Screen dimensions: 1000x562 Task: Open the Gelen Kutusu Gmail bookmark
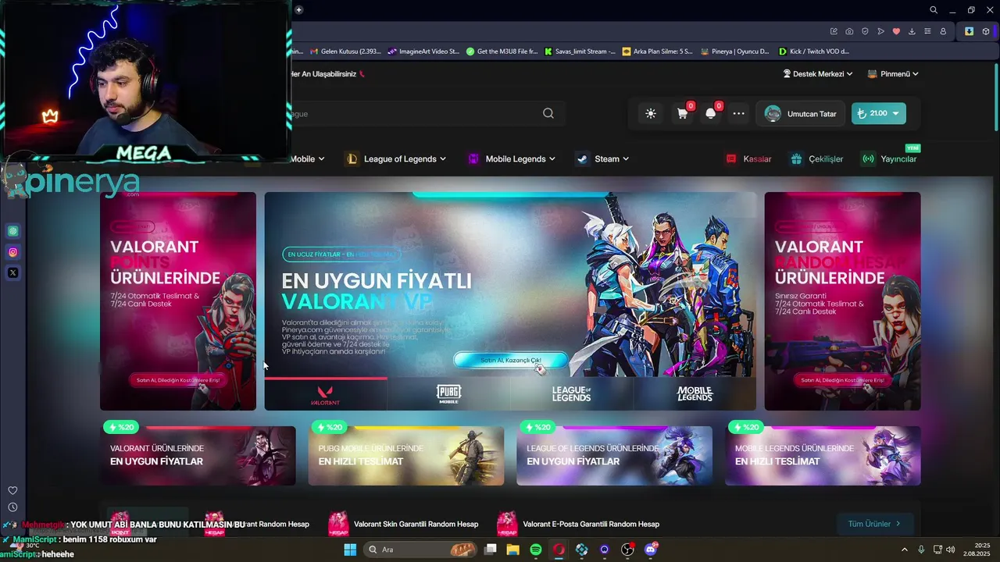tap(345, 52)
